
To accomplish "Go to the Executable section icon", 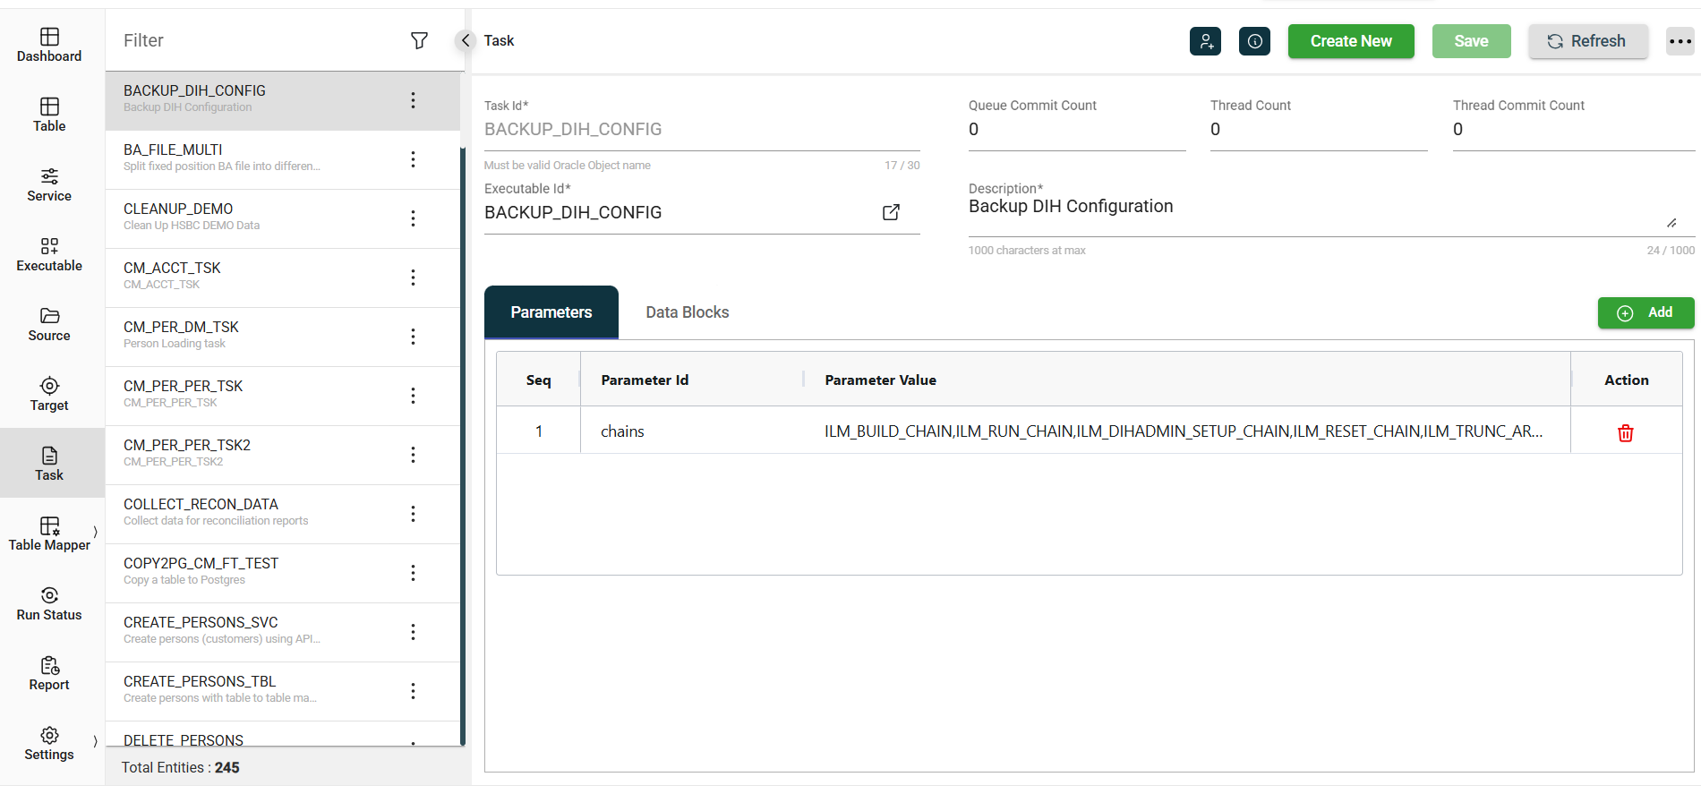I will click(49, 246).
